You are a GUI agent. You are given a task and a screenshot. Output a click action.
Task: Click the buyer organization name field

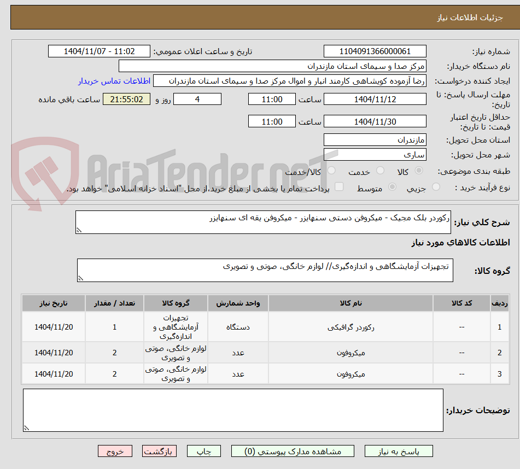coord(272,66)
